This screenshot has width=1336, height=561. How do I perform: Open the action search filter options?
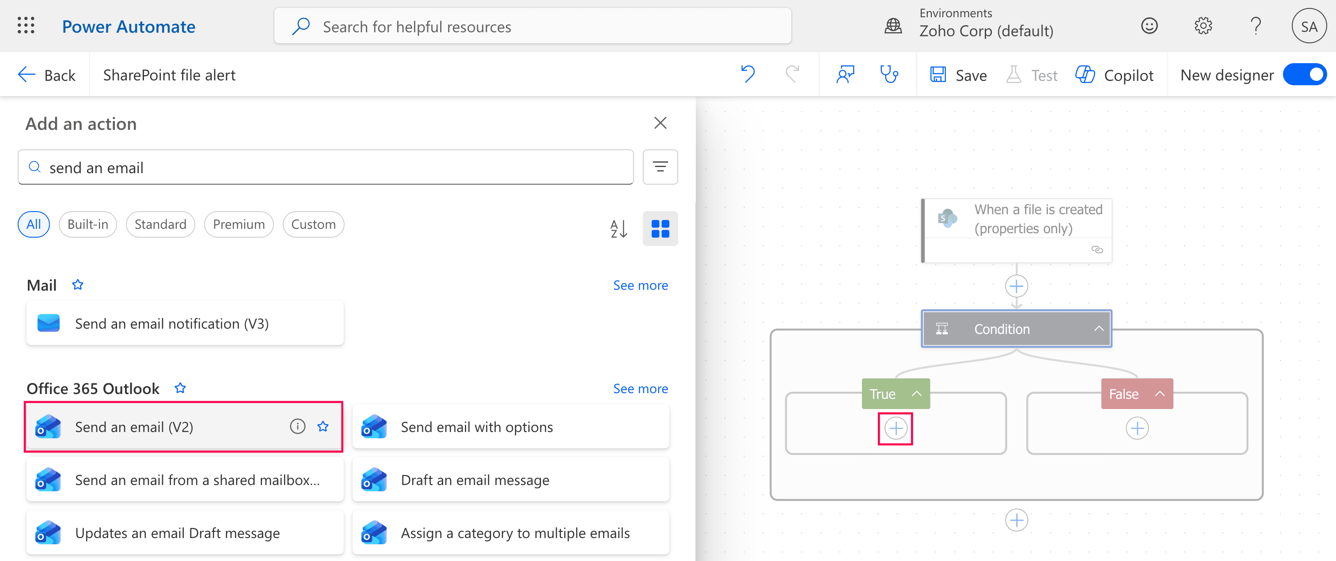point(660,167)
